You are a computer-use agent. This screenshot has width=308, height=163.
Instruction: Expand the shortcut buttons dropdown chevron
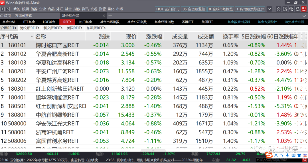(269, 9)
